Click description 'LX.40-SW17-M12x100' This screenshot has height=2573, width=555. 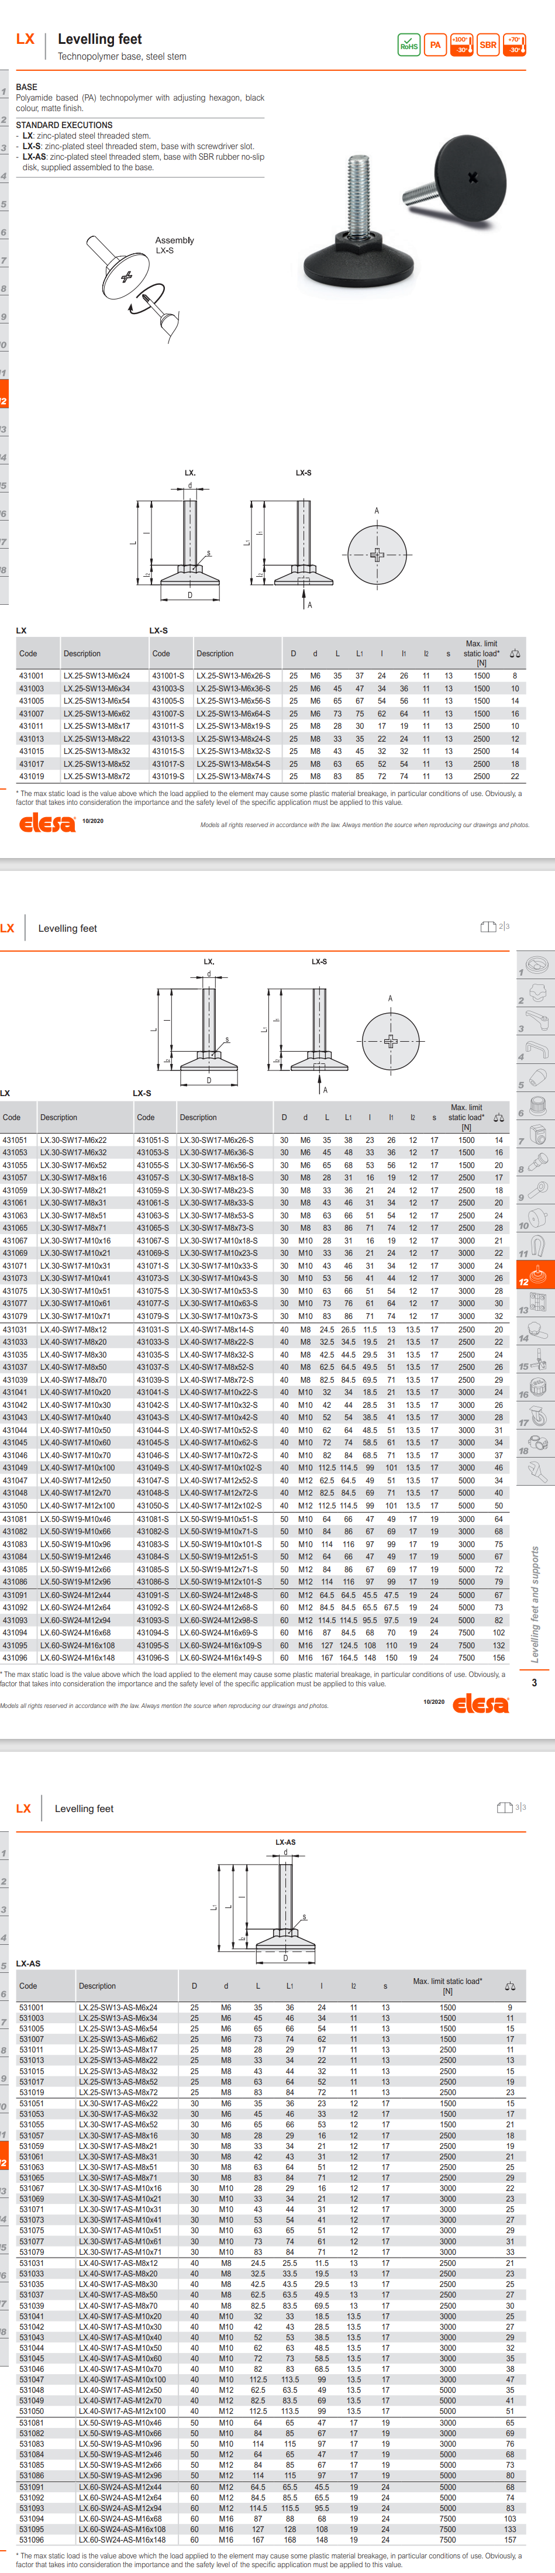78,1505
